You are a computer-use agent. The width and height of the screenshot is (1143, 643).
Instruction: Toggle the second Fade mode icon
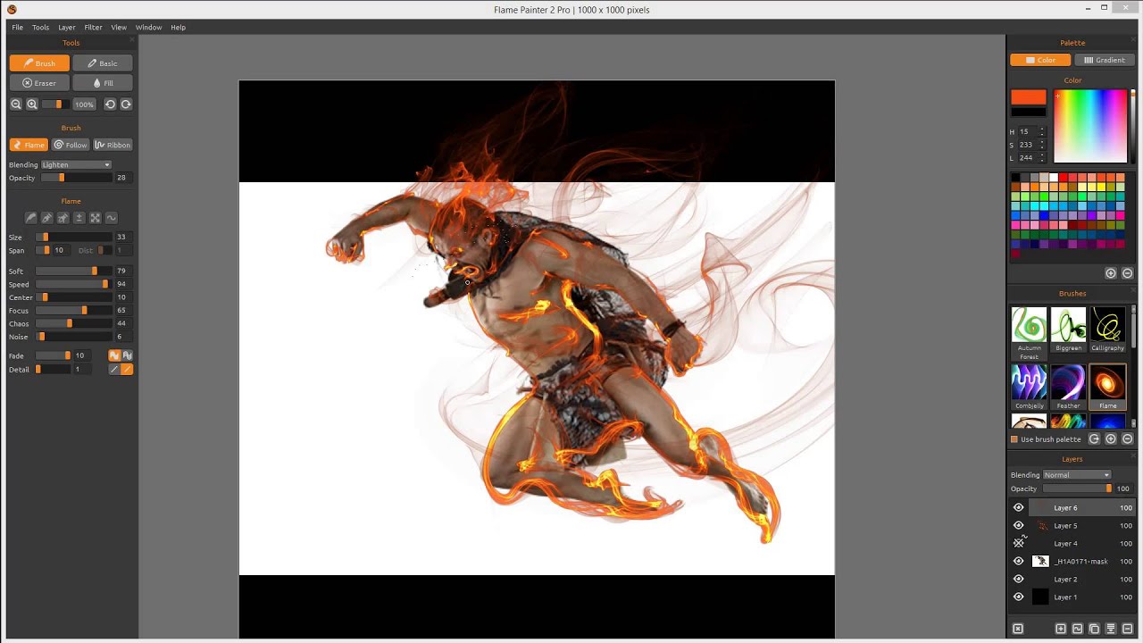(x=127, y=355)
